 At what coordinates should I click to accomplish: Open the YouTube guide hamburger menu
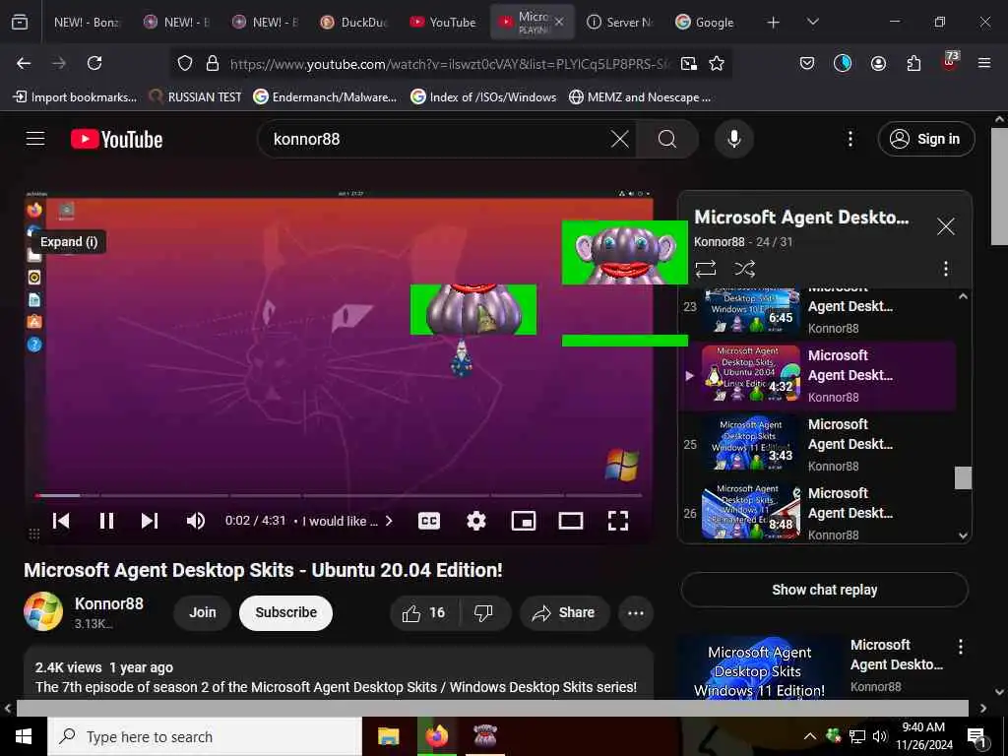click(35, 138)
